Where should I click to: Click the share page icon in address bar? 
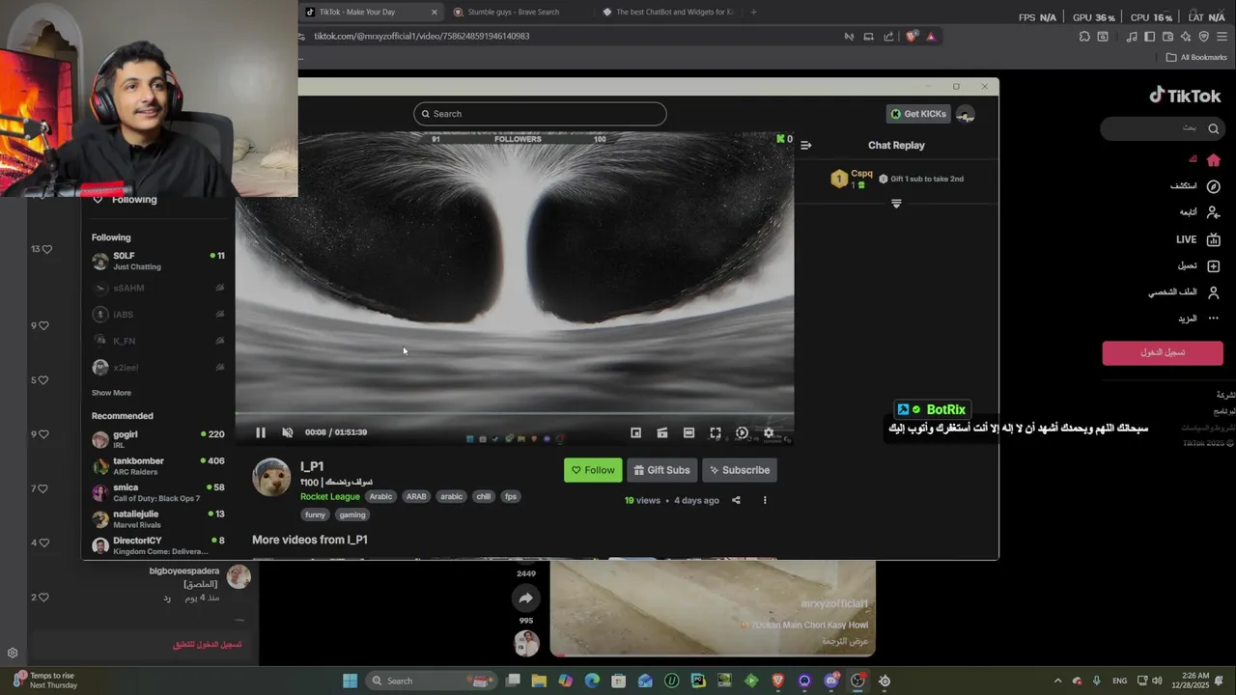coord(888,37)
